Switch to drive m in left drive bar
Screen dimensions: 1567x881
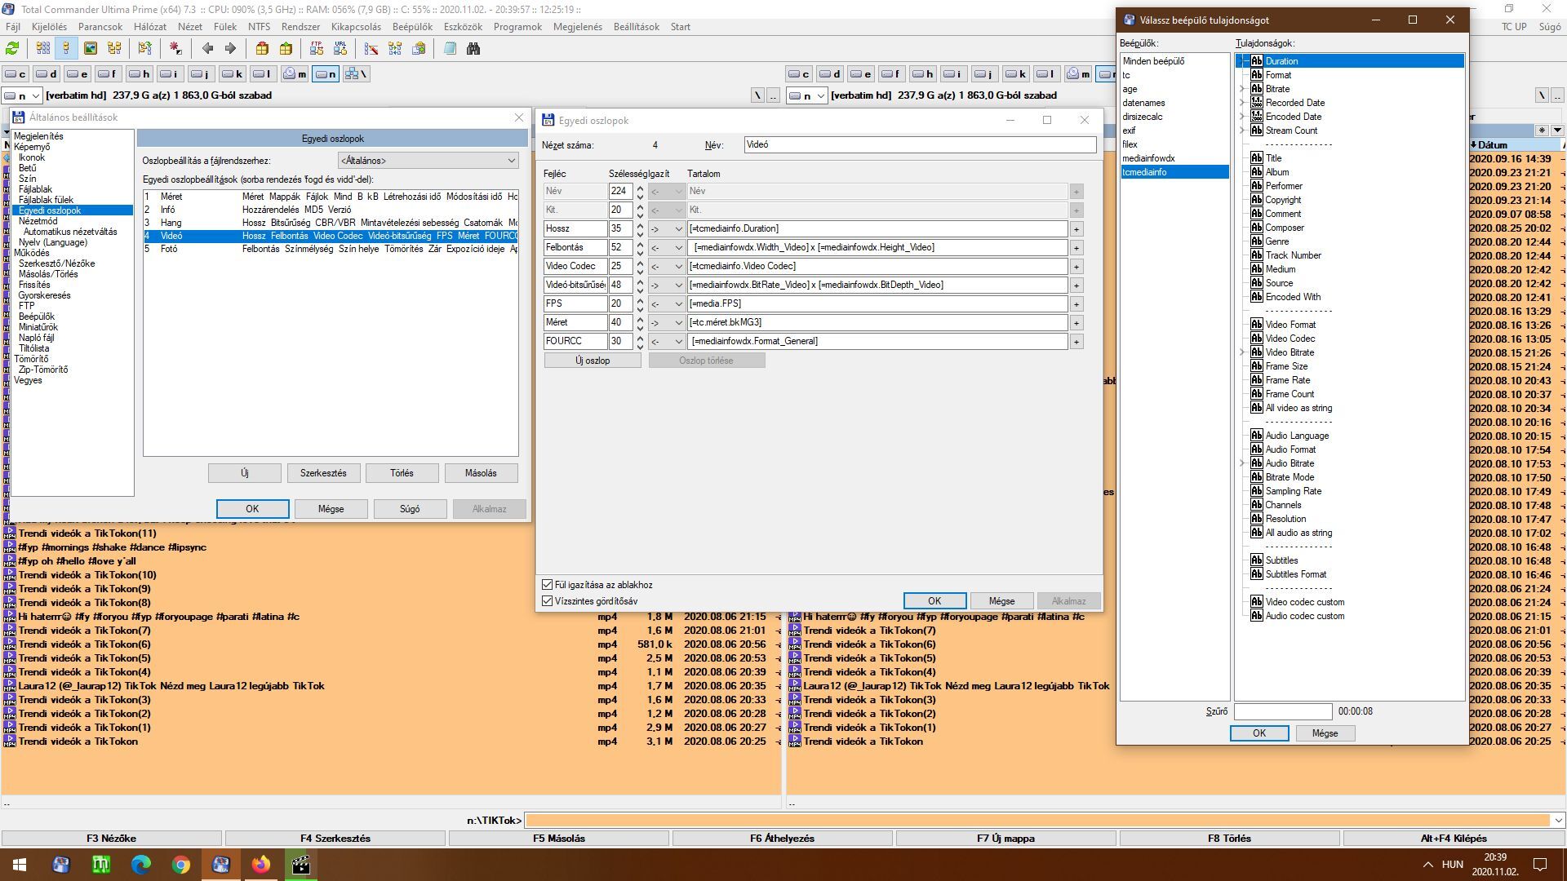(295, 74)
